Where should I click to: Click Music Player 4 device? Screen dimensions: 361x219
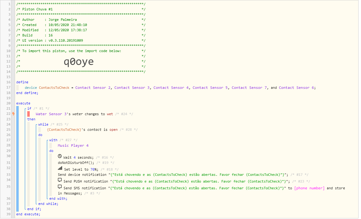pos(73,145)
